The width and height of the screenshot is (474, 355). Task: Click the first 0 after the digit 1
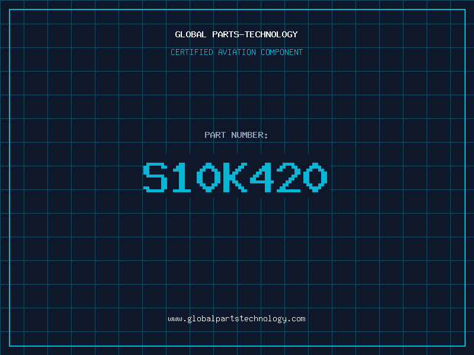tap(209, 177)
